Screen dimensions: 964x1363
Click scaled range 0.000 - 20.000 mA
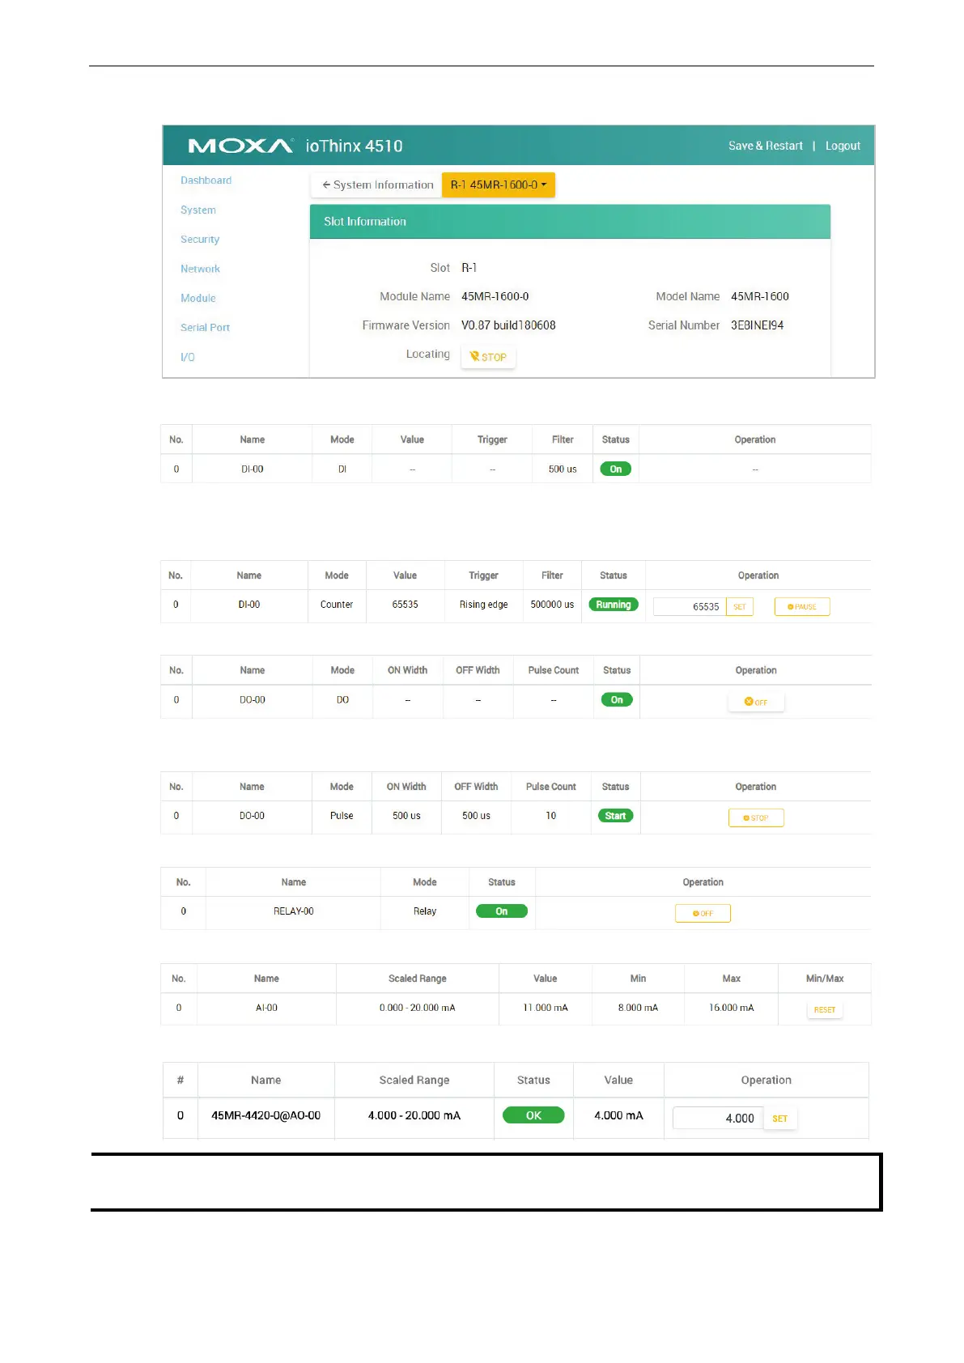[418, 1008]
